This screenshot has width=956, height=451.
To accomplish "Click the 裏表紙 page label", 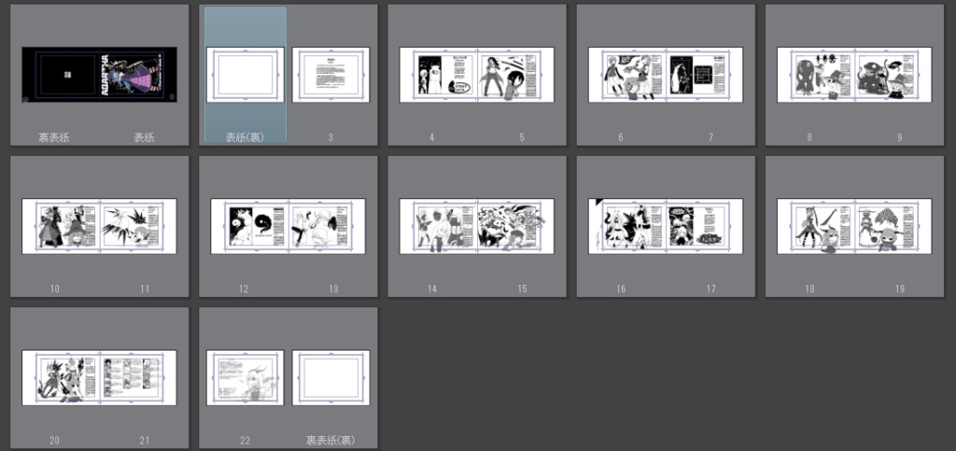I will (54, 138).
